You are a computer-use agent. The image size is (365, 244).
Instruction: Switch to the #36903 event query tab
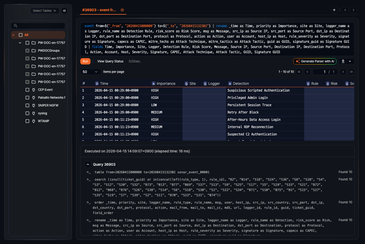(99, 10)
